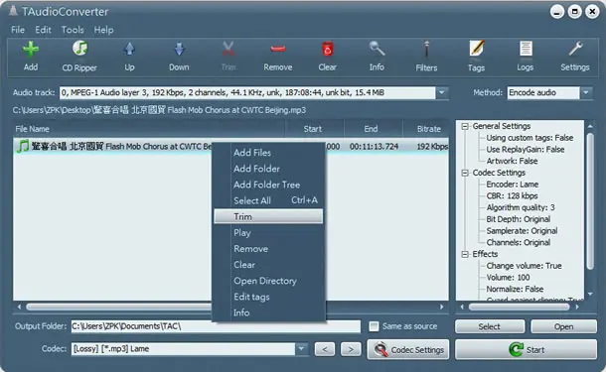Collapse the General Settings tree node
This screenshot has width=606, height=372.
click(x=465, y=126)
